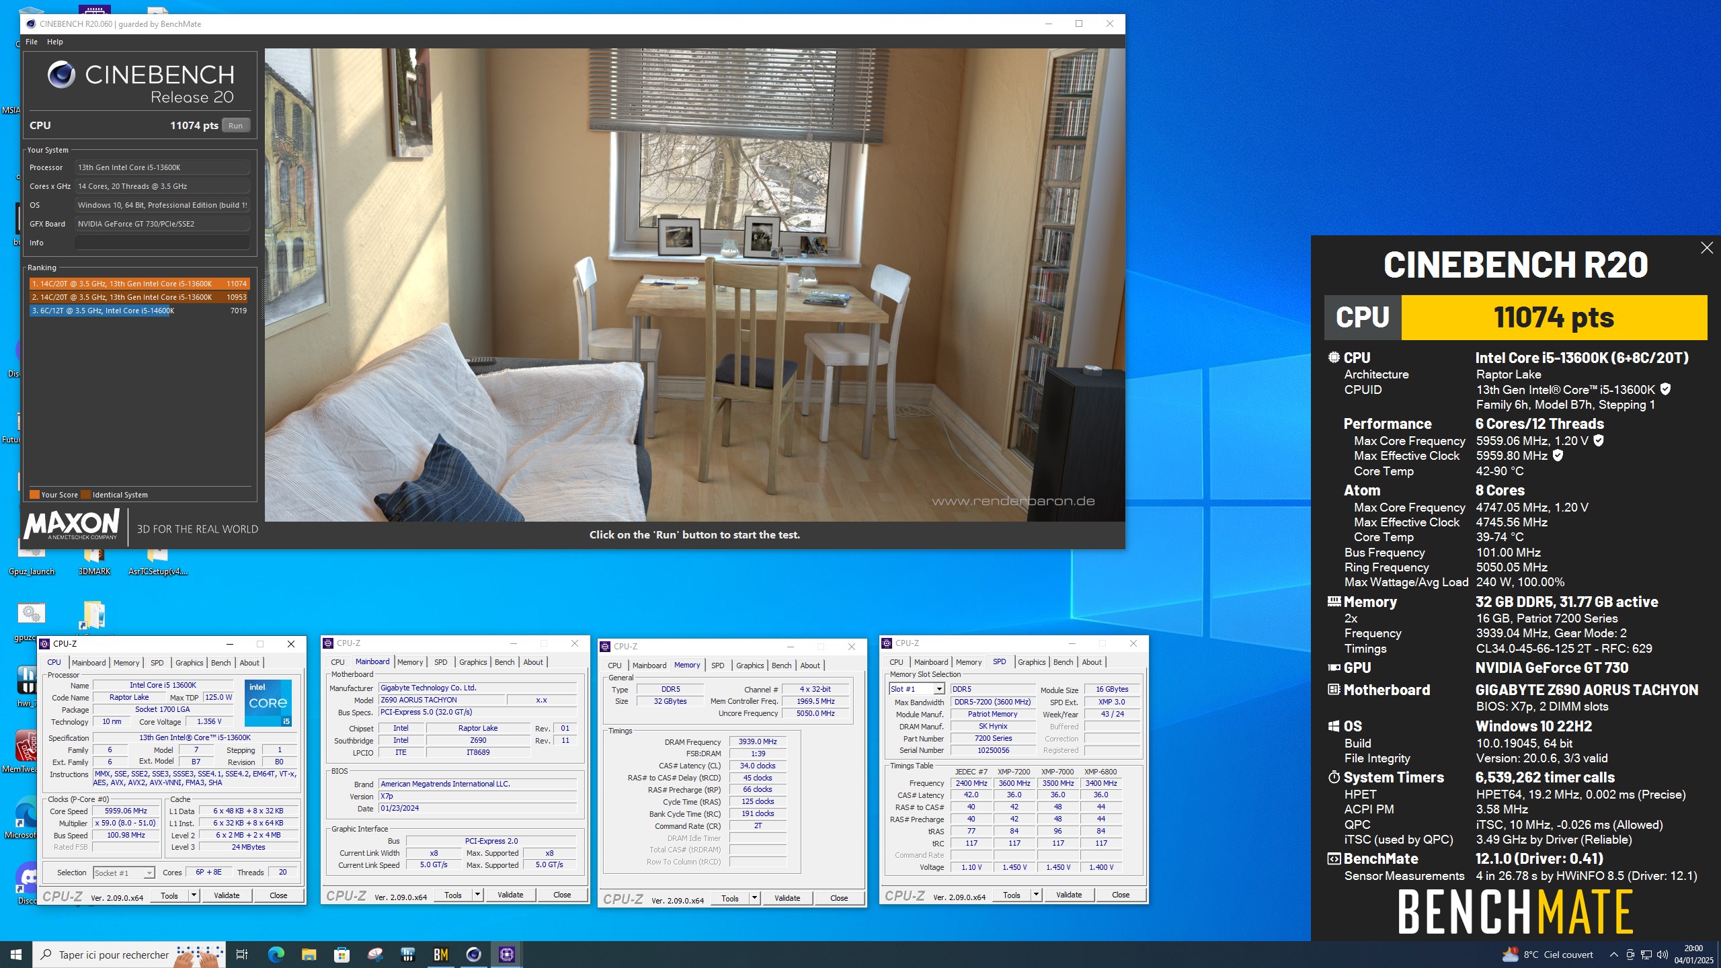Viewport: 1721px width, 968px height.
Task: Click the Meet Now camera tray icon
Action: [1630, 955]
